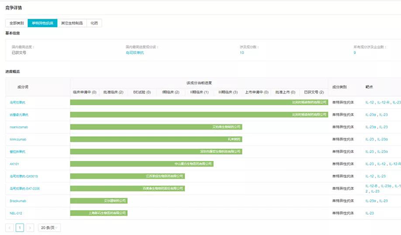
Task: Click the green progress bar for NBL-012
Action: pyautogui.click(x=99, y=213)
